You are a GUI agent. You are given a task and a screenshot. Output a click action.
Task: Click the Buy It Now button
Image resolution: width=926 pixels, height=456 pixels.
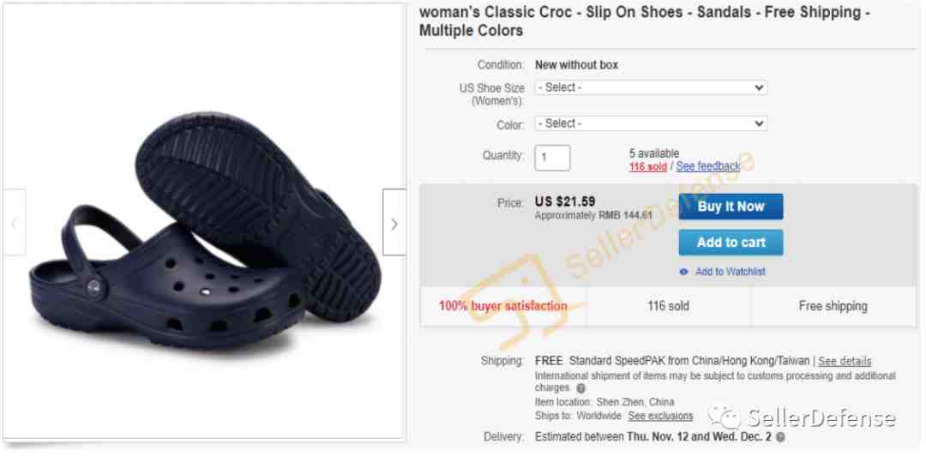click(731, 207)
